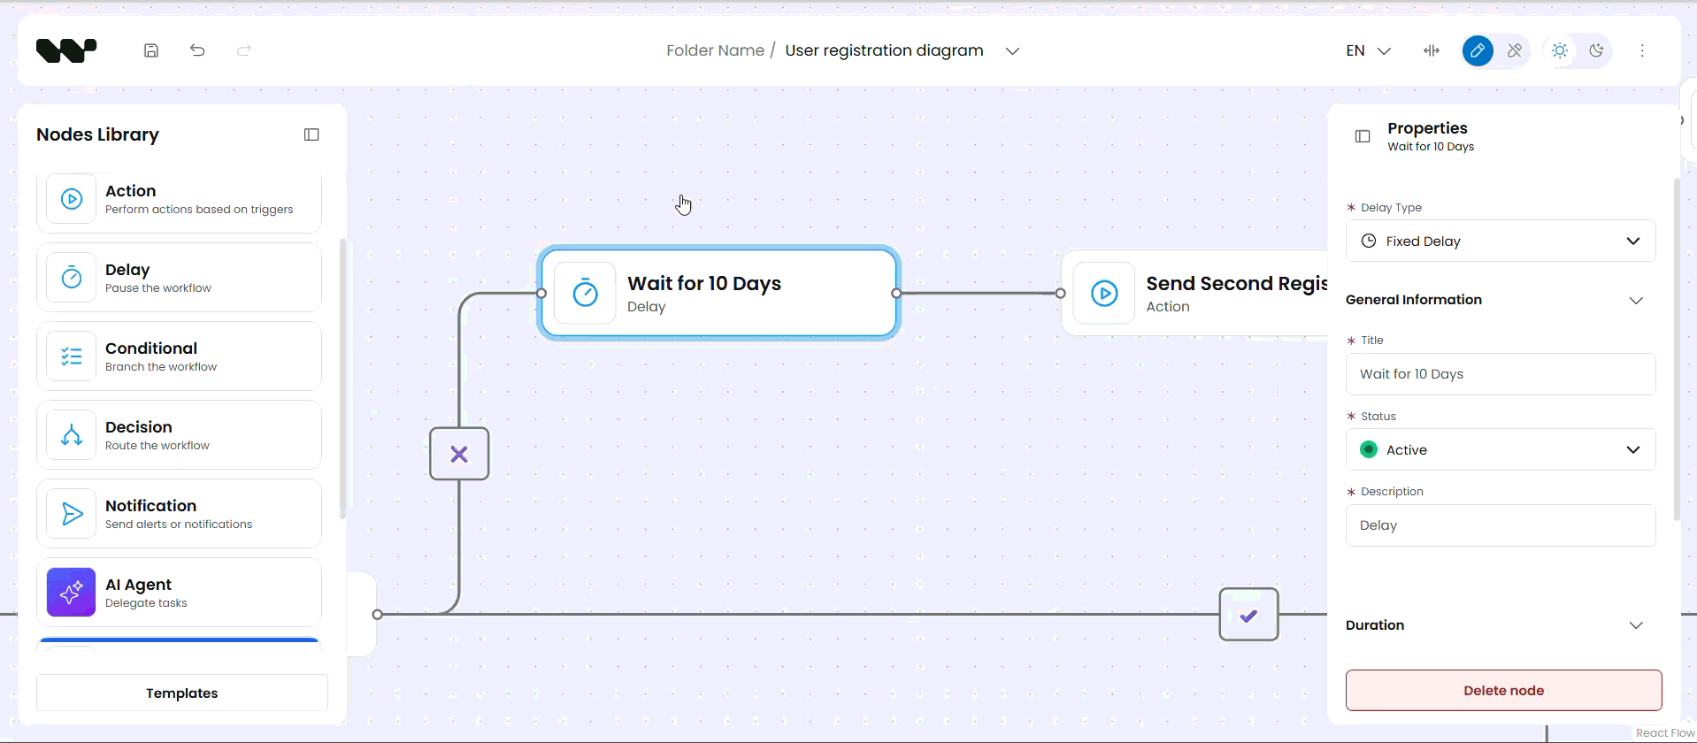Edit the Title field Wait for 10 Days
This screenshot has width=1697, height=743.
coord(1501,374)
